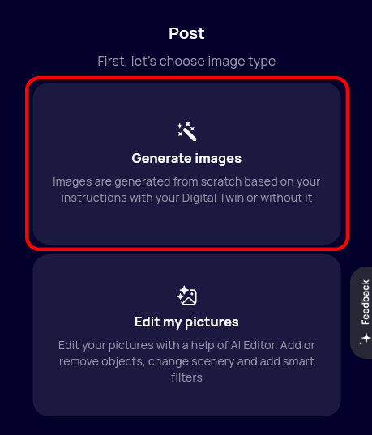Click the Post heading
Viewport: 372px width, 435px height.
click(x=186, y=33)
